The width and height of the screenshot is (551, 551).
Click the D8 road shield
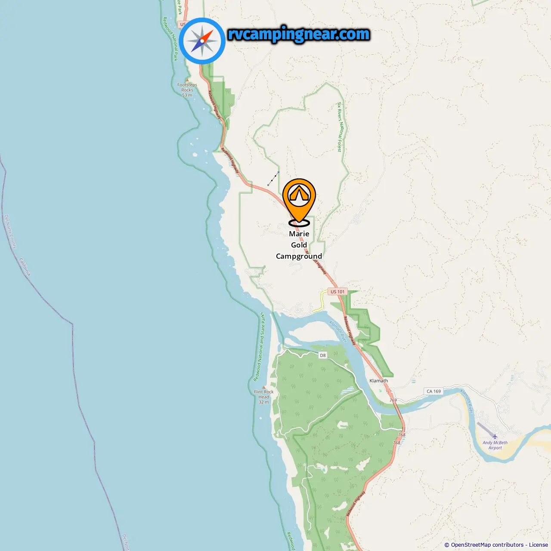point(323,355)
